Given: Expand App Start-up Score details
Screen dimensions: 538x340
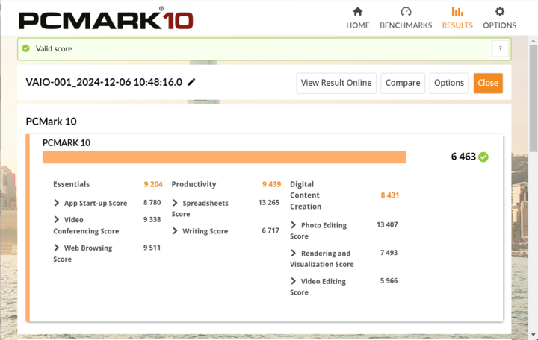Looking at the screenshot, I should (x=57, y=203).
